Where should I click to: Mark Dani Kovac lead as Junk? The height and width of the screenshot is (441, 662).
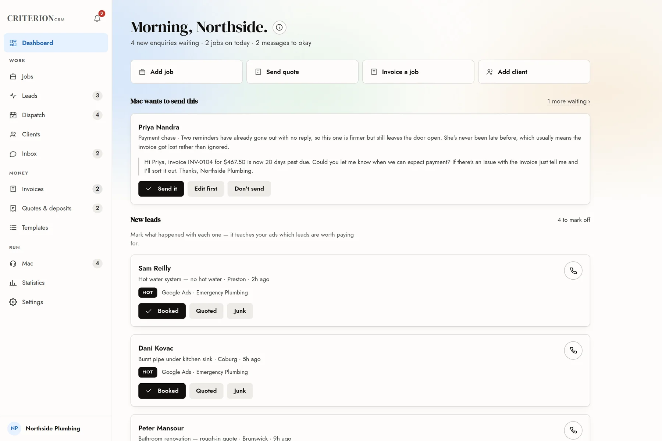[240, 391]
